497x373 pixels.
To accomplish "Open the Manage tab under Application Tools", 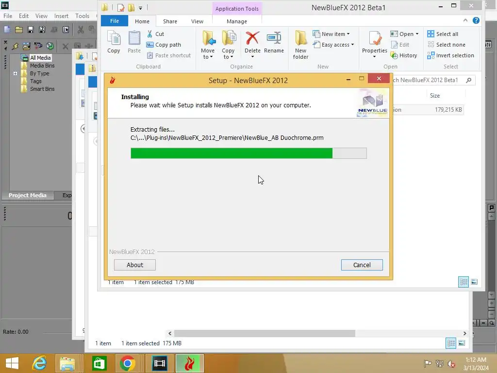I will [x=237, y=21].
